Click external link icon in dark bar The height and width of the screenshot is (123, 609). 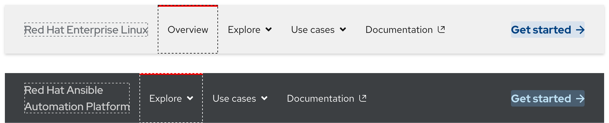(363, 98)
